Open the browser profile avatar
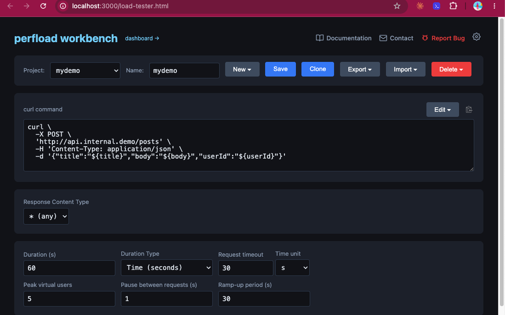Viewport: 505px width, 315px height. [478, 6]
